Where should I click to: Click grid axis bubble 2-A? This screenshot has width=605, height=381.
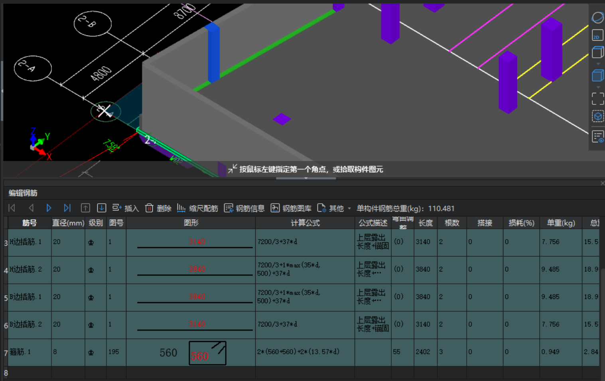coord(33,69)
